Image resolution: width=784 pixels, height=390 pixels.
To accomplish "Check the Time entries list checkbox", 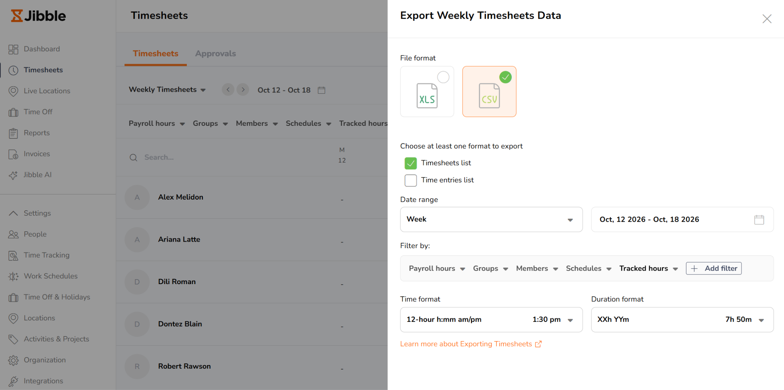I will [411, 180].
